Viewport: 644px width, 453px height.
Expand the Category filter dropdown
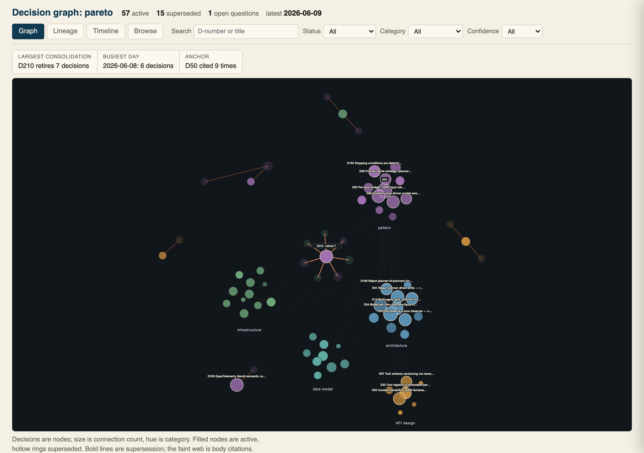(435, 31)
